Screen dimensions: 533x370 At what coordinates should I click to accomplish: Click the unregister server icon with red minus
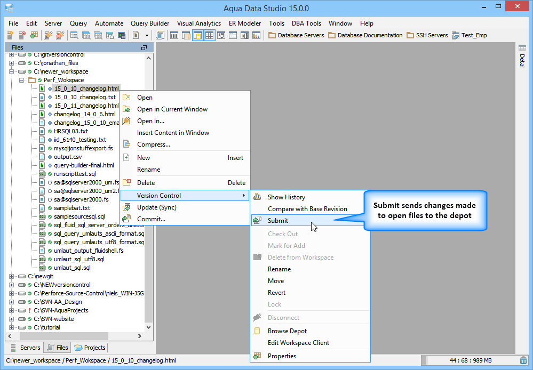coord(22,35)
